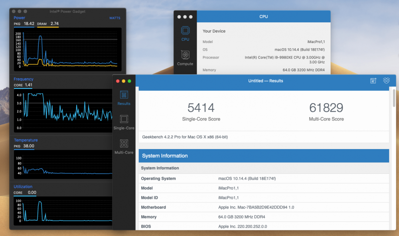
Task: Click the Memory value in the CPU window
Action: pyautogui.click(x=304, y=70)
